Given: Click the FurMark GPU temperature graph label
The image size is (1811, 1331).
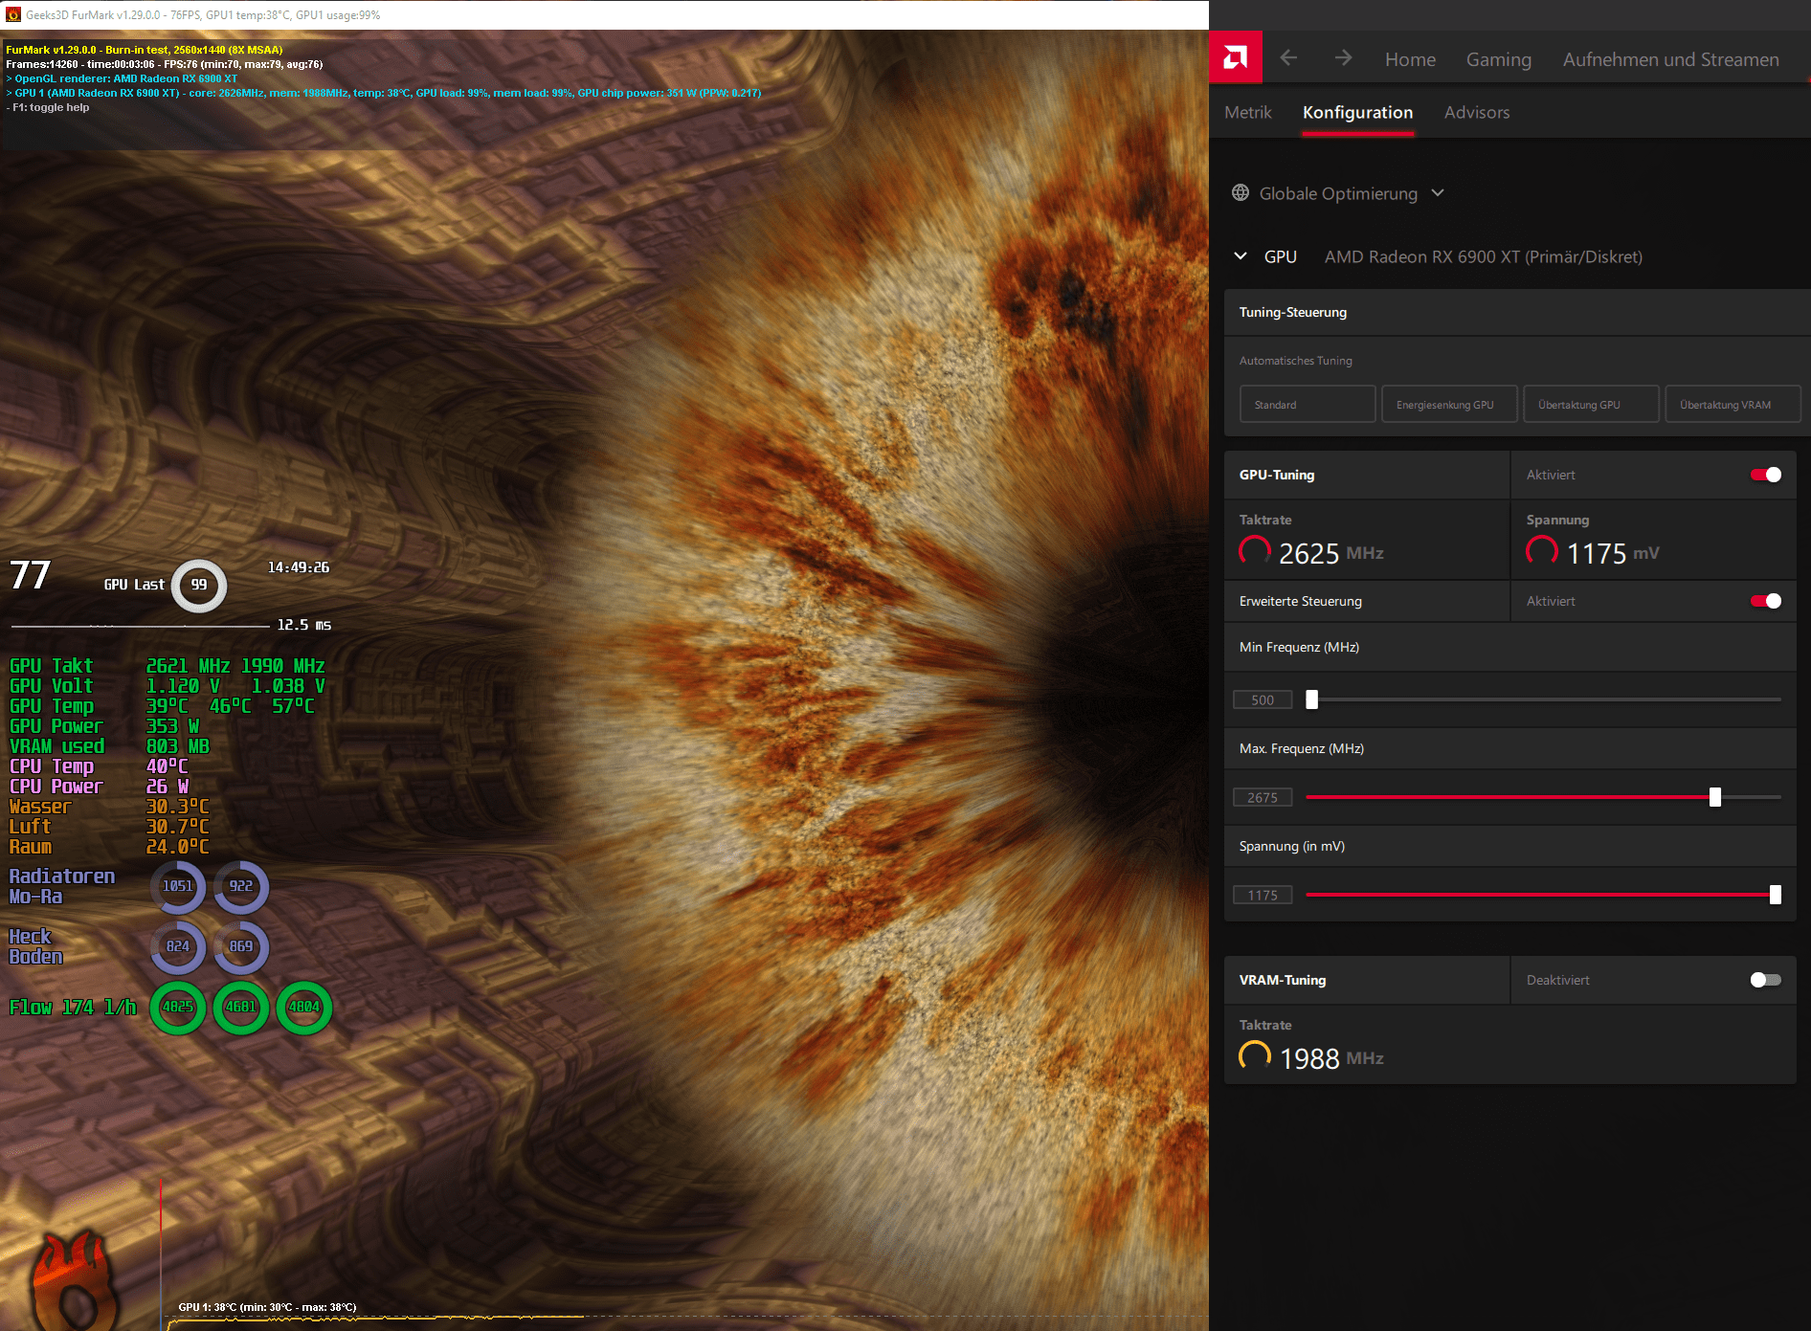Looking at the screenshot, I should click(x=267, y=1307).
